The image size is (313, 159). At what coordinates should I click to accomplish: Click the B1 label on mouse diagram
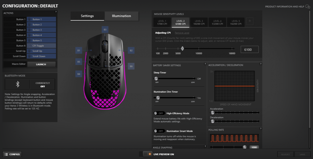79,51
